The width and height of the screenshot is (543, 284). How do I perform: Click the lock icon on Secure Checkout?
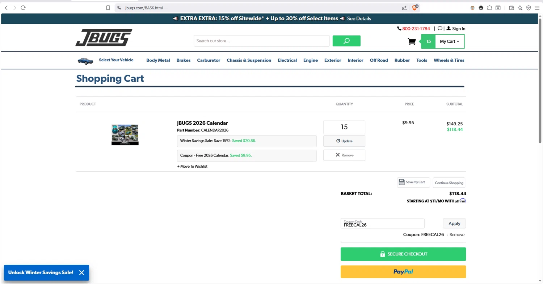point(382,254)
